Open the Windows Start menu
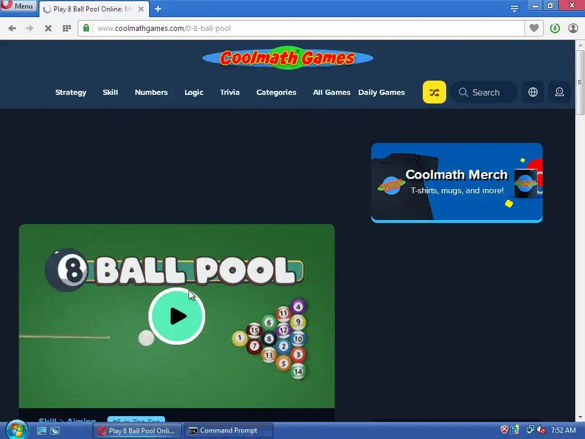This screenshot has height=439, width=585. 16,430
